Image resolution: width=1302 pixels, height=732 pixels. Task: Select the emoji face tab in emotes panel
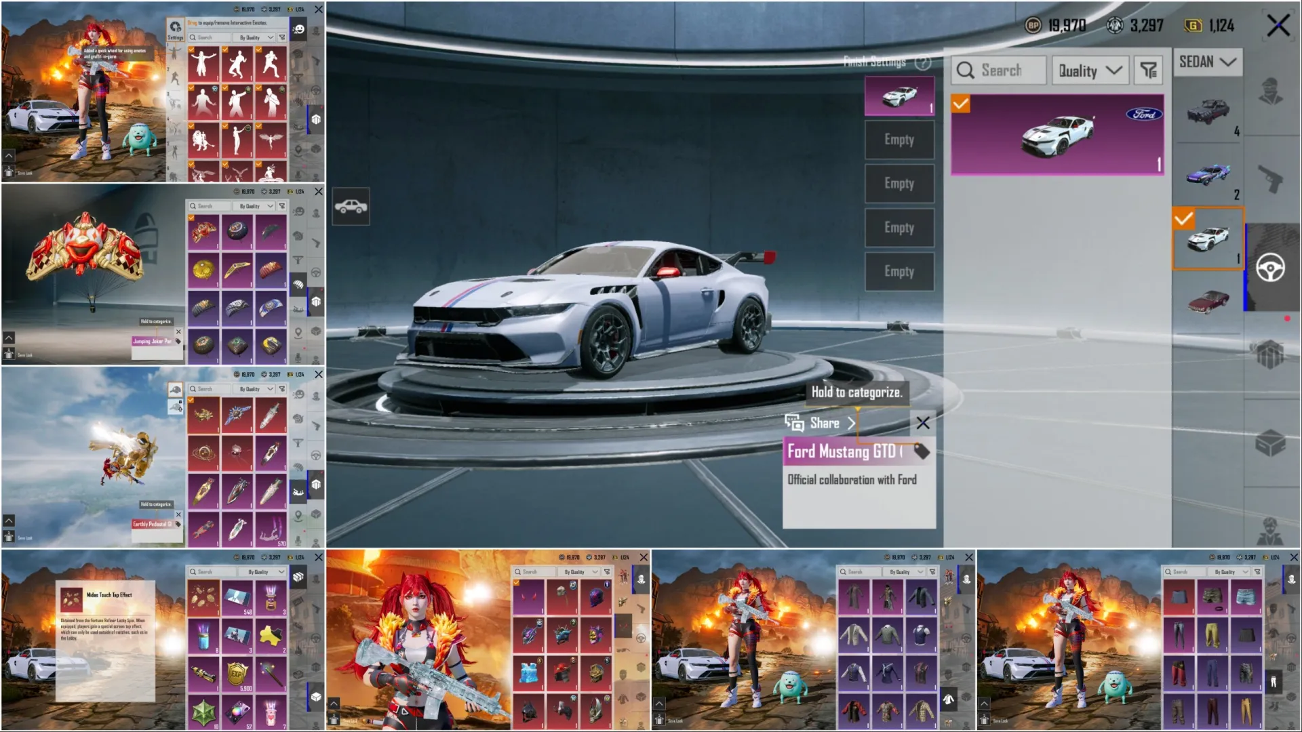298,29
